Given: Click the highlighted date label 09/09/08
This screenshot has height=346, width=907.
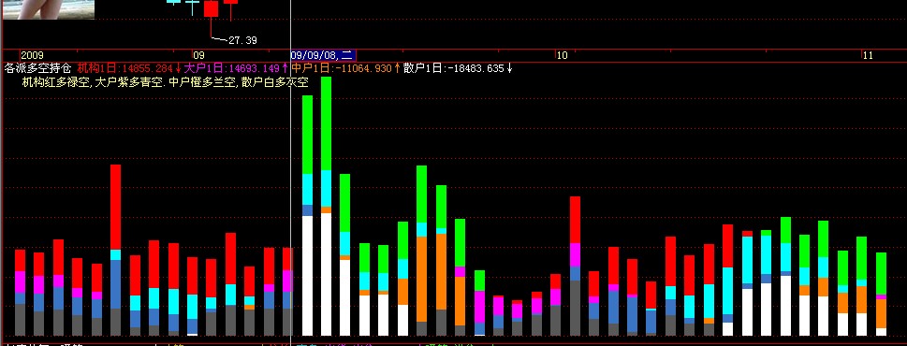Looking at the screenshot, I should 323,55.
